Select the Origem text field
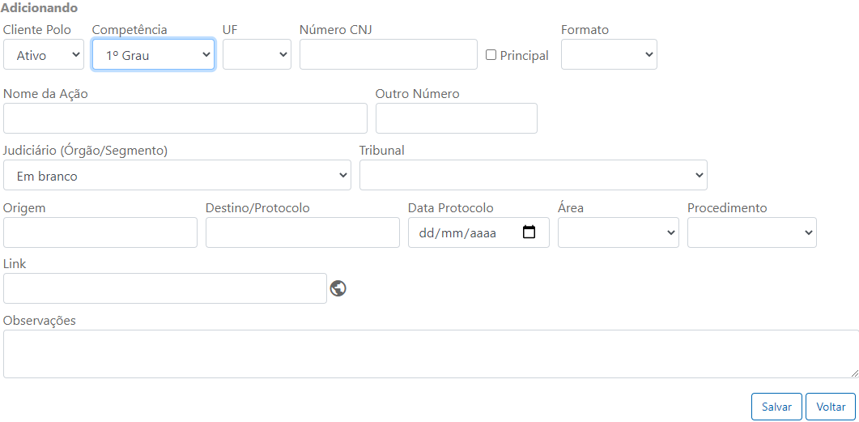The image size is (859, 422). (100, 232)
